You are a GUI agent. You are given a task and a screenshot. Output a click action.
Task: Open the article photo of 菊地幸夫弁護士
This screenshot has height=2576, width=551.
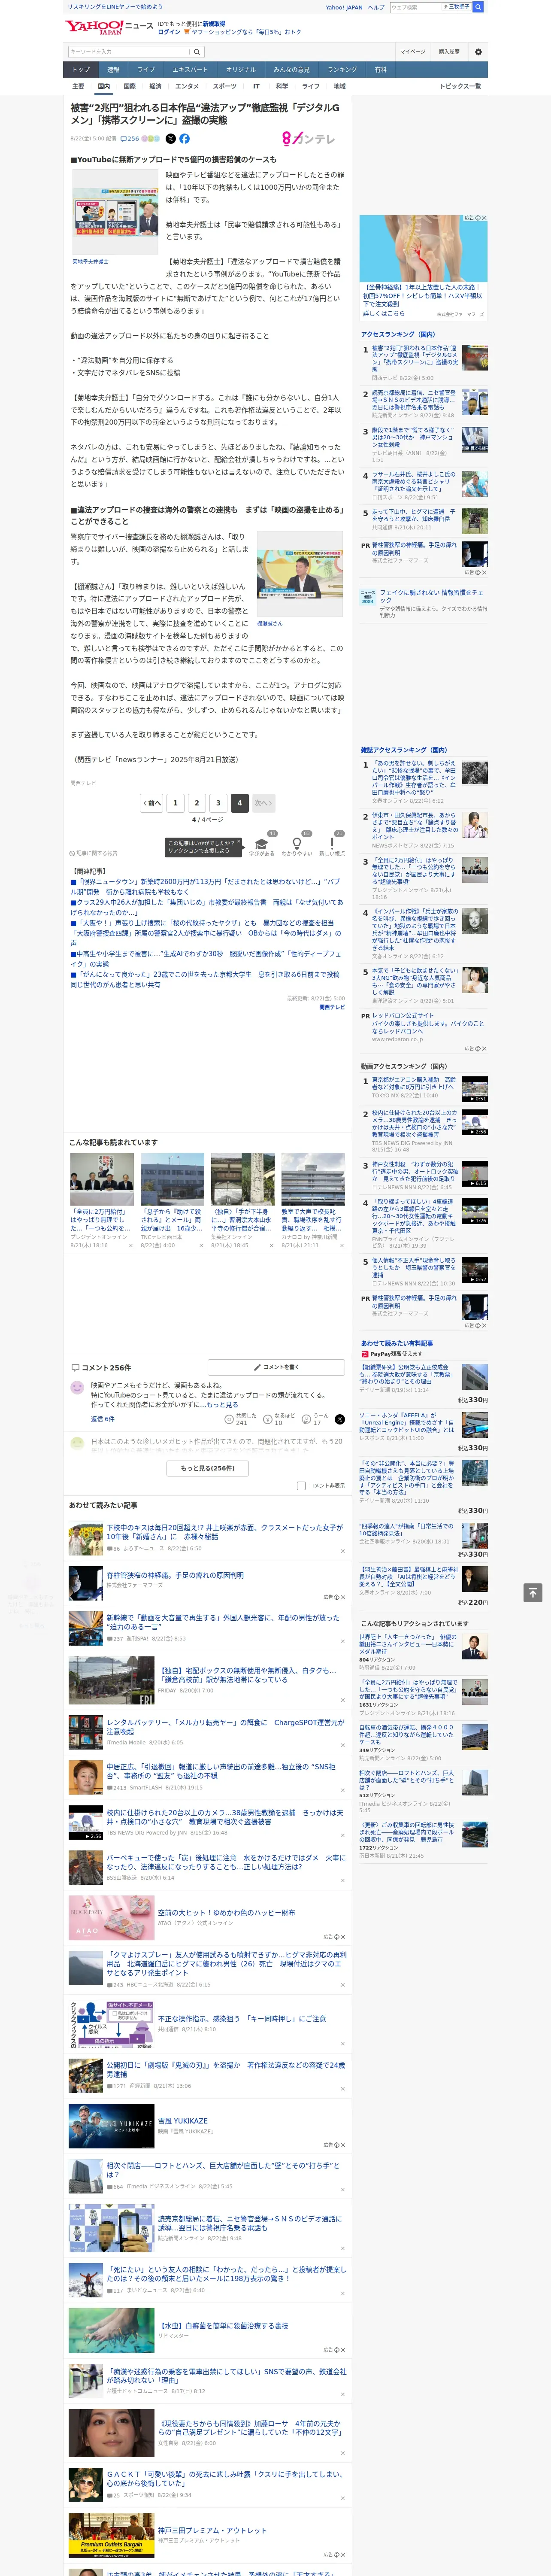coord(115,212)
